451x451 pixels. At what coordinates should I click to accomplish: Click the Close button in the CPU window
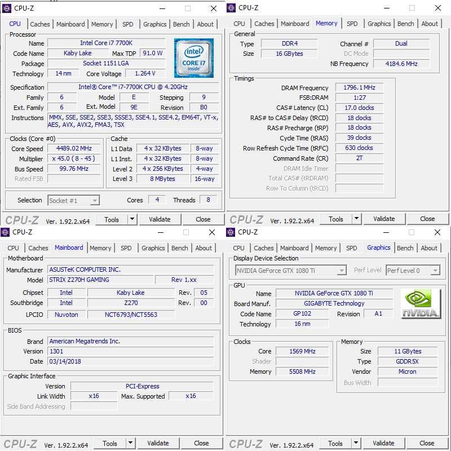[203, 219]
